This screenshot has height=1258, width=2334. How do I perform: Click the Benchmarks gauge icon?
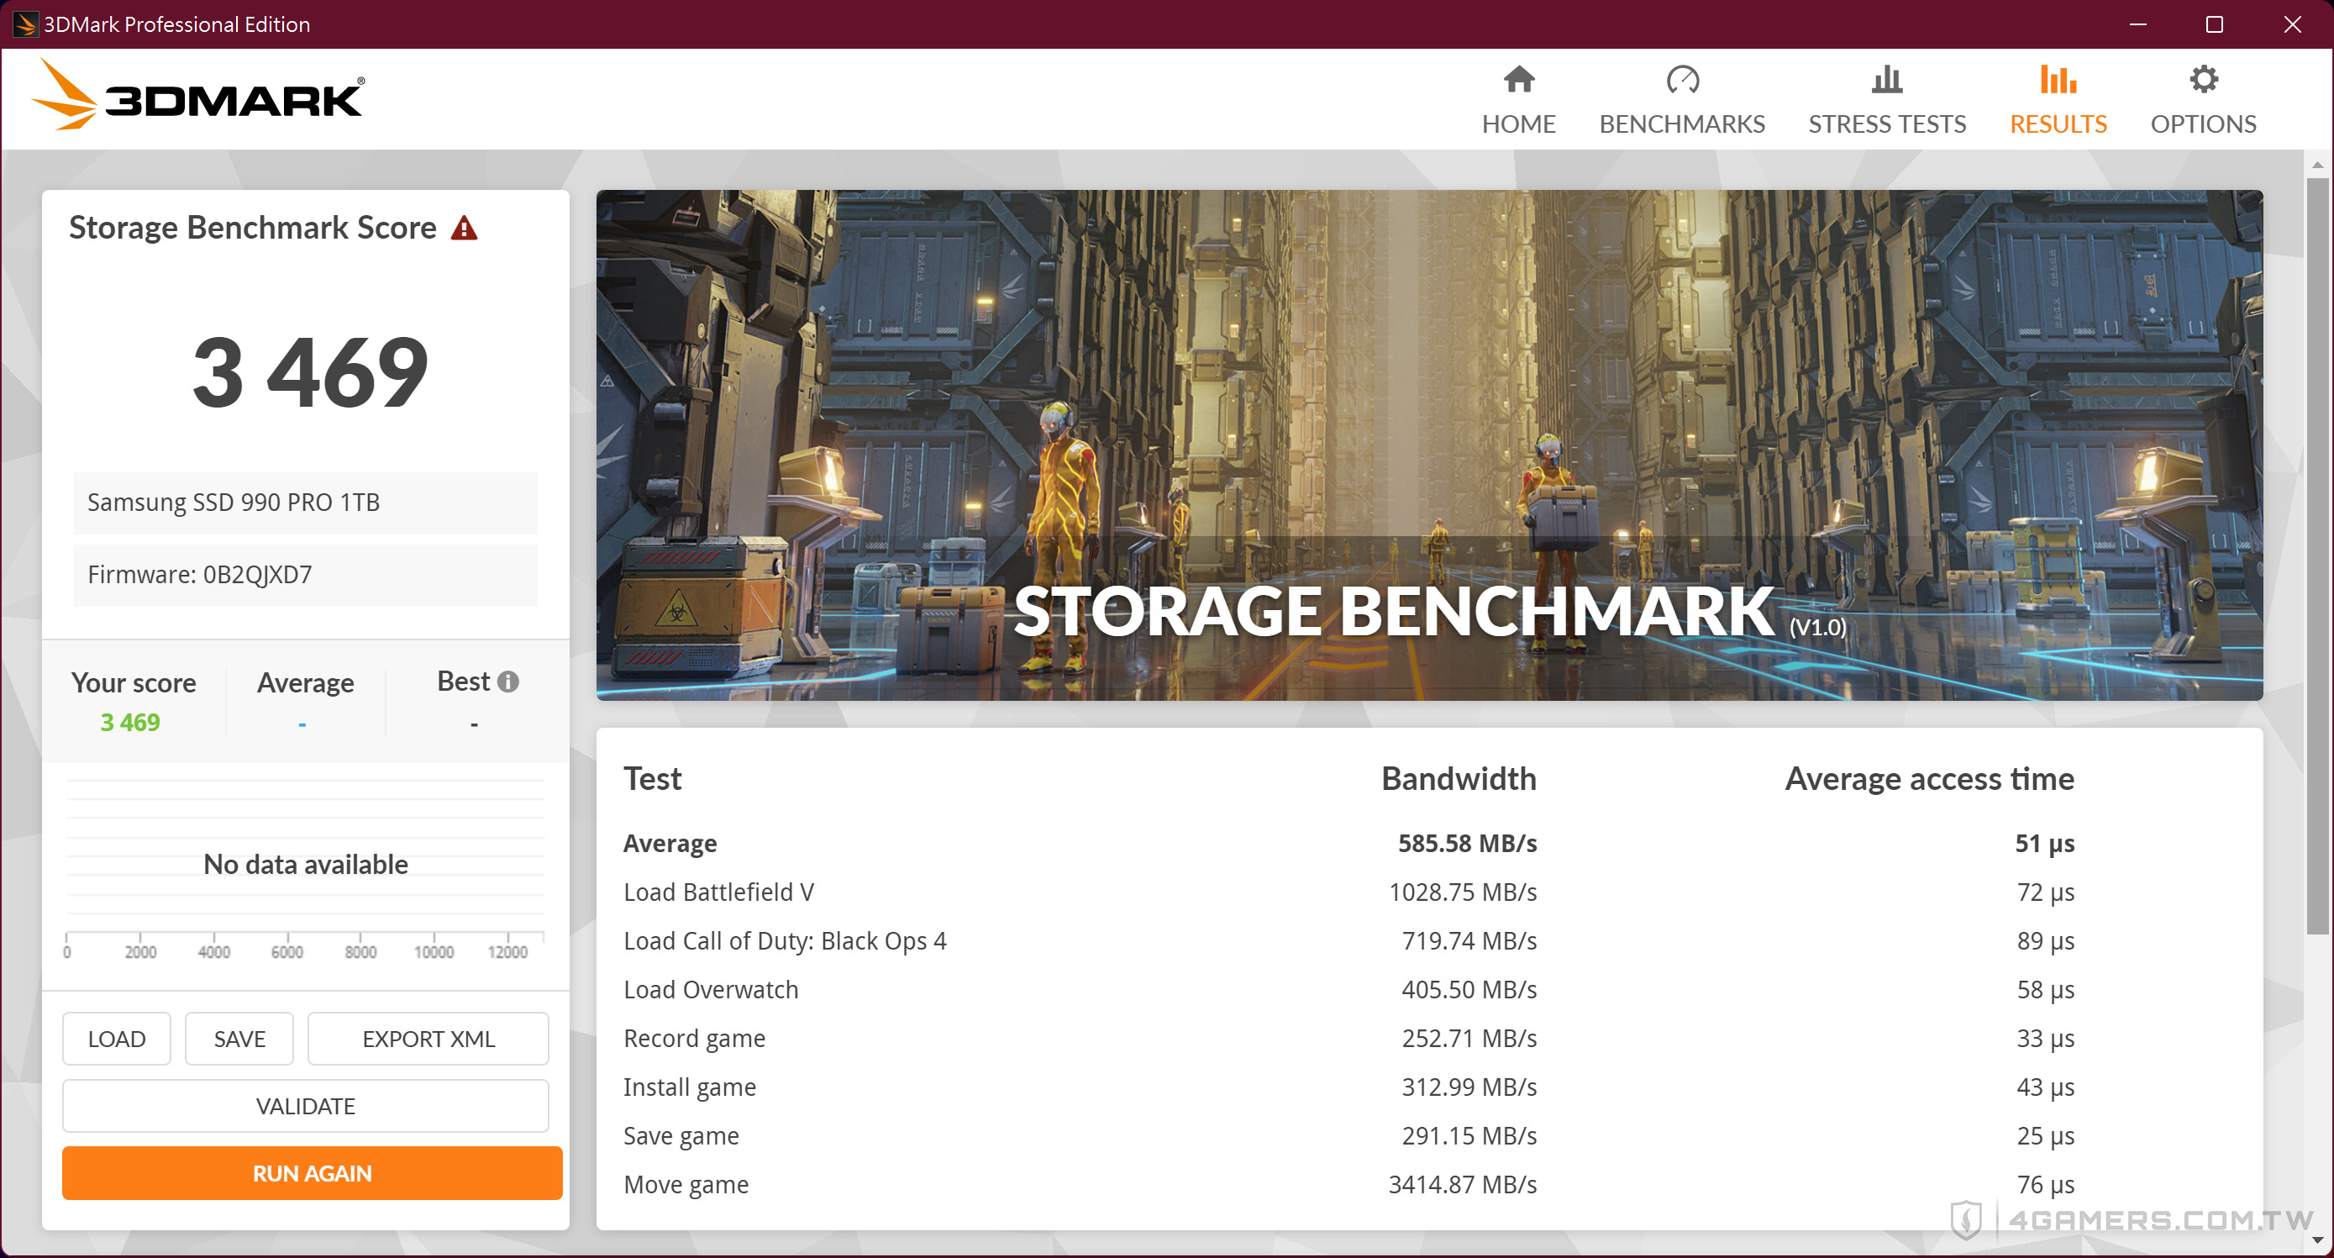coord(1683,80)
